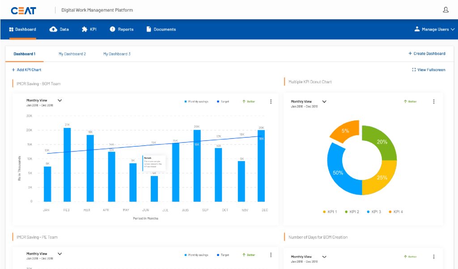
Task: Click the JUN month label on the axis
Action: coord(145,210)
